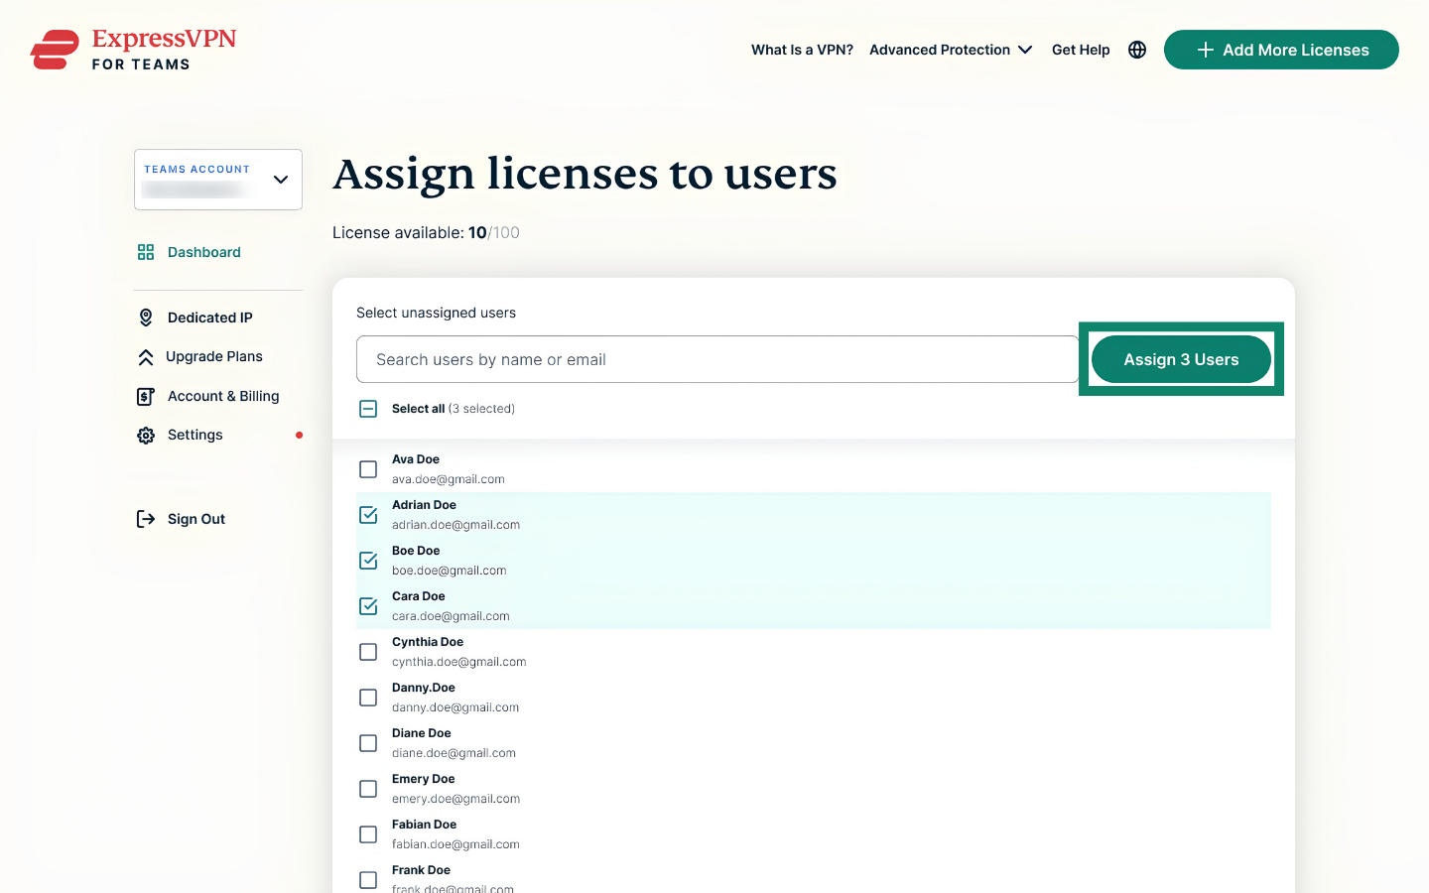This screenshot has height=893, width=1429.
Task: Open the What Is a VPN? link
Action: pos(802,50)
